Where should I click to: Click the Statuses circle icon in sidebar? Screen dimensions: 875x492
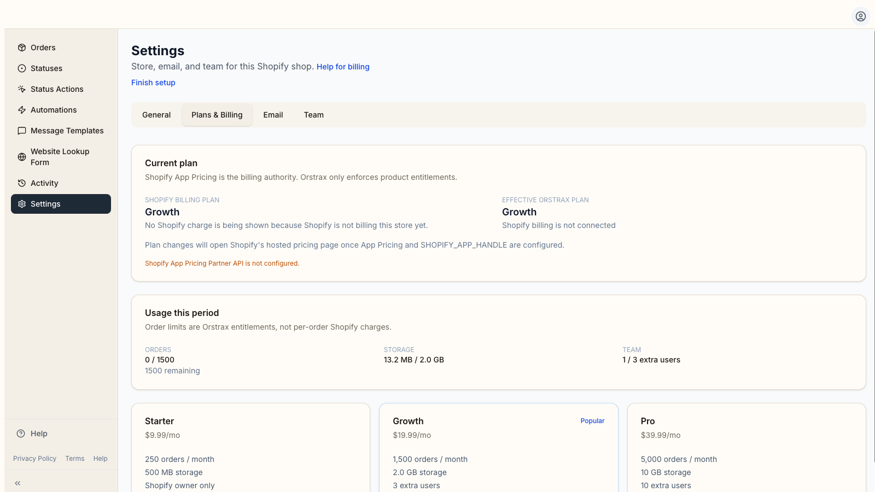(x=22, y=68)
